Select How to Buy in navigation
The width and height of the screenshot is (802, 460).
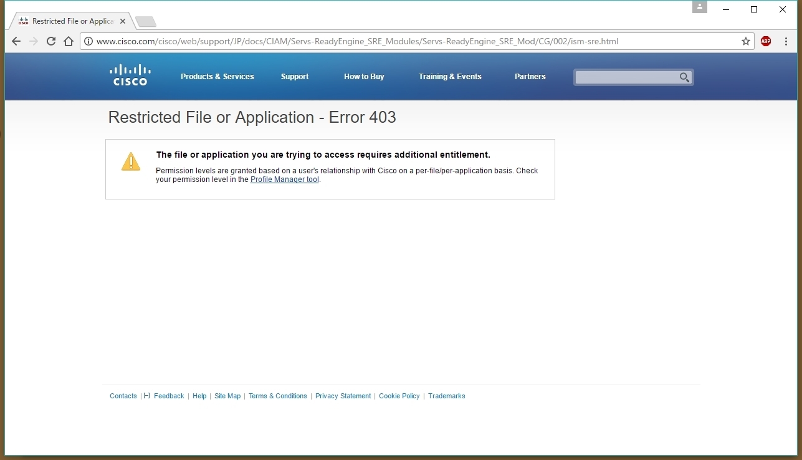[364, 77]
